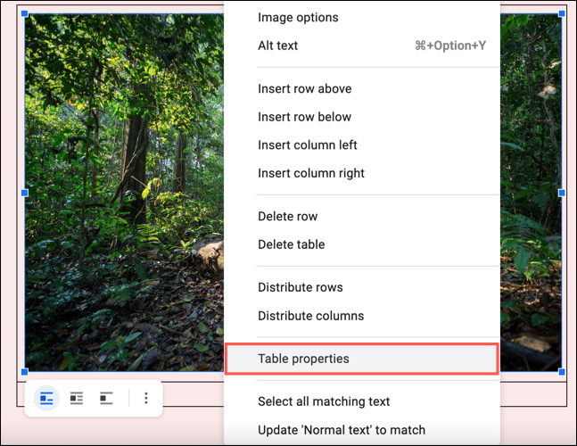
Task: Select the Wrap text layout icon
Action: tap(77, 398)
